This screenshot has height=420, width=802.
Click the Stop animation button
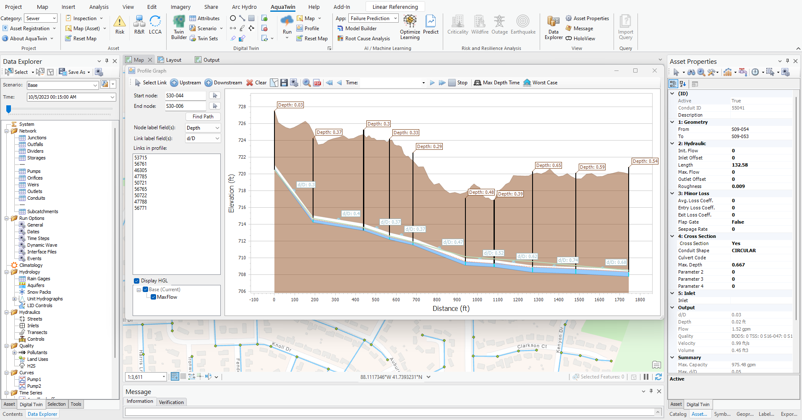coord(458,83)
